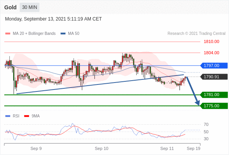Click the 1781.00 green support tag
The image size is (229, 155).
point(214,95)
